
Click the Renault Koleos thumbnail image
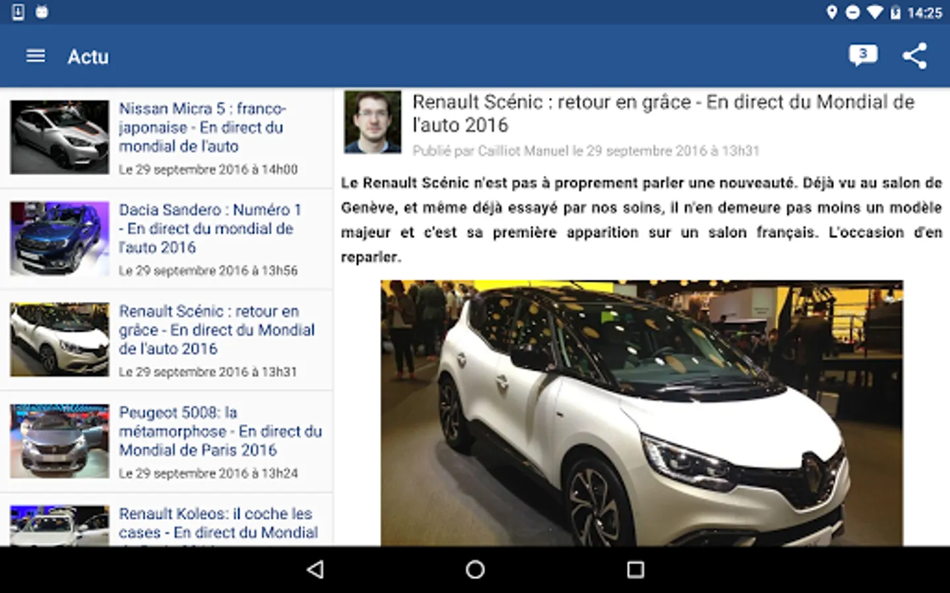pos(59,526)
